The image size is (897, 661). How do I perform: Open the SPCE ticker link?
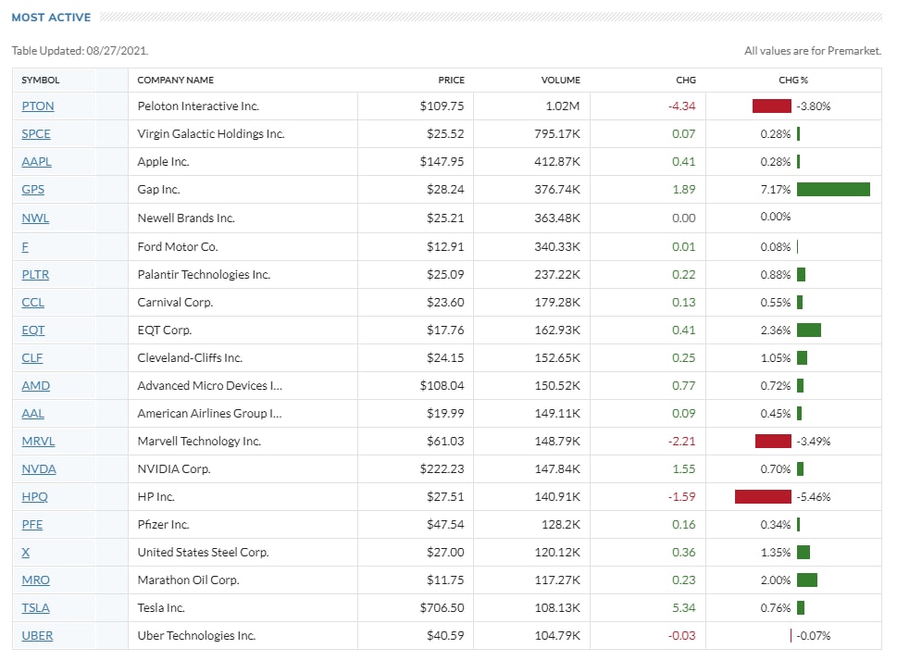pyautogui.click(x=36, y=134)
